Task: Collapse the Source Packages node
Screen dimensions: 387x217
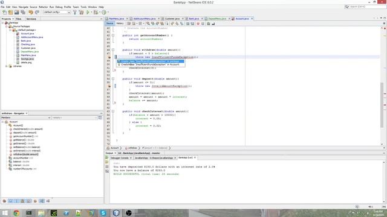Action: (7, 27)
